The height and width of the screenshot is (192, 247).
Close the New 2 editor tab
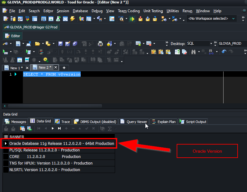tap(56, 67)
